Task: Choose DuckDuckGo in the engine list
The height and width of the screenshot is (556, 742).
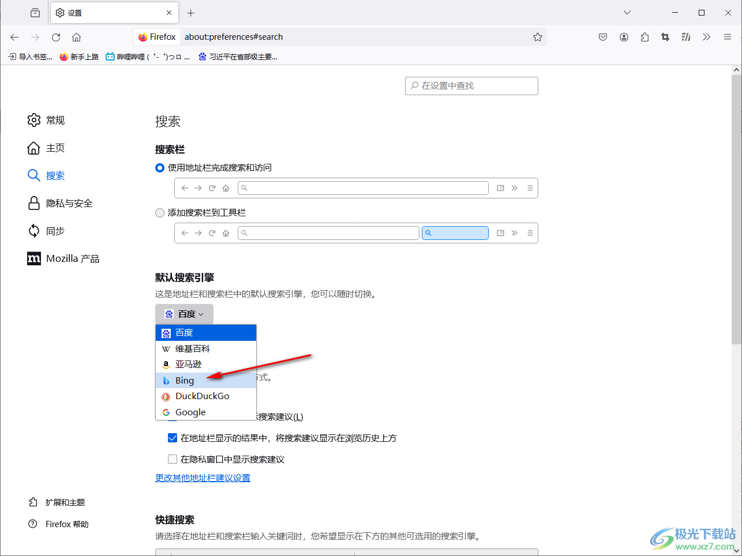Action: (x=206, y=396)
